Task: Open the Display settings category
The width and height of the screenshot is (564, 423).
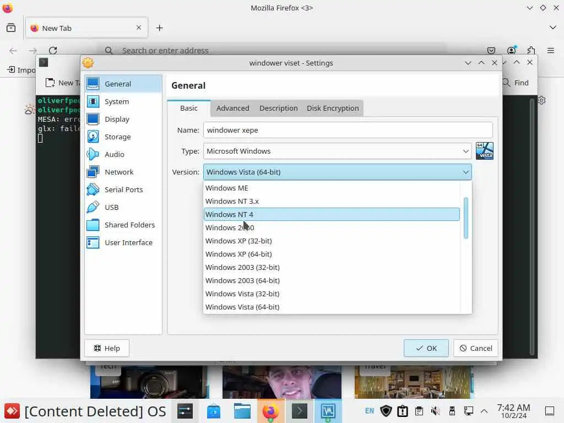Action: pyautogui.click(x=123, y=119)
